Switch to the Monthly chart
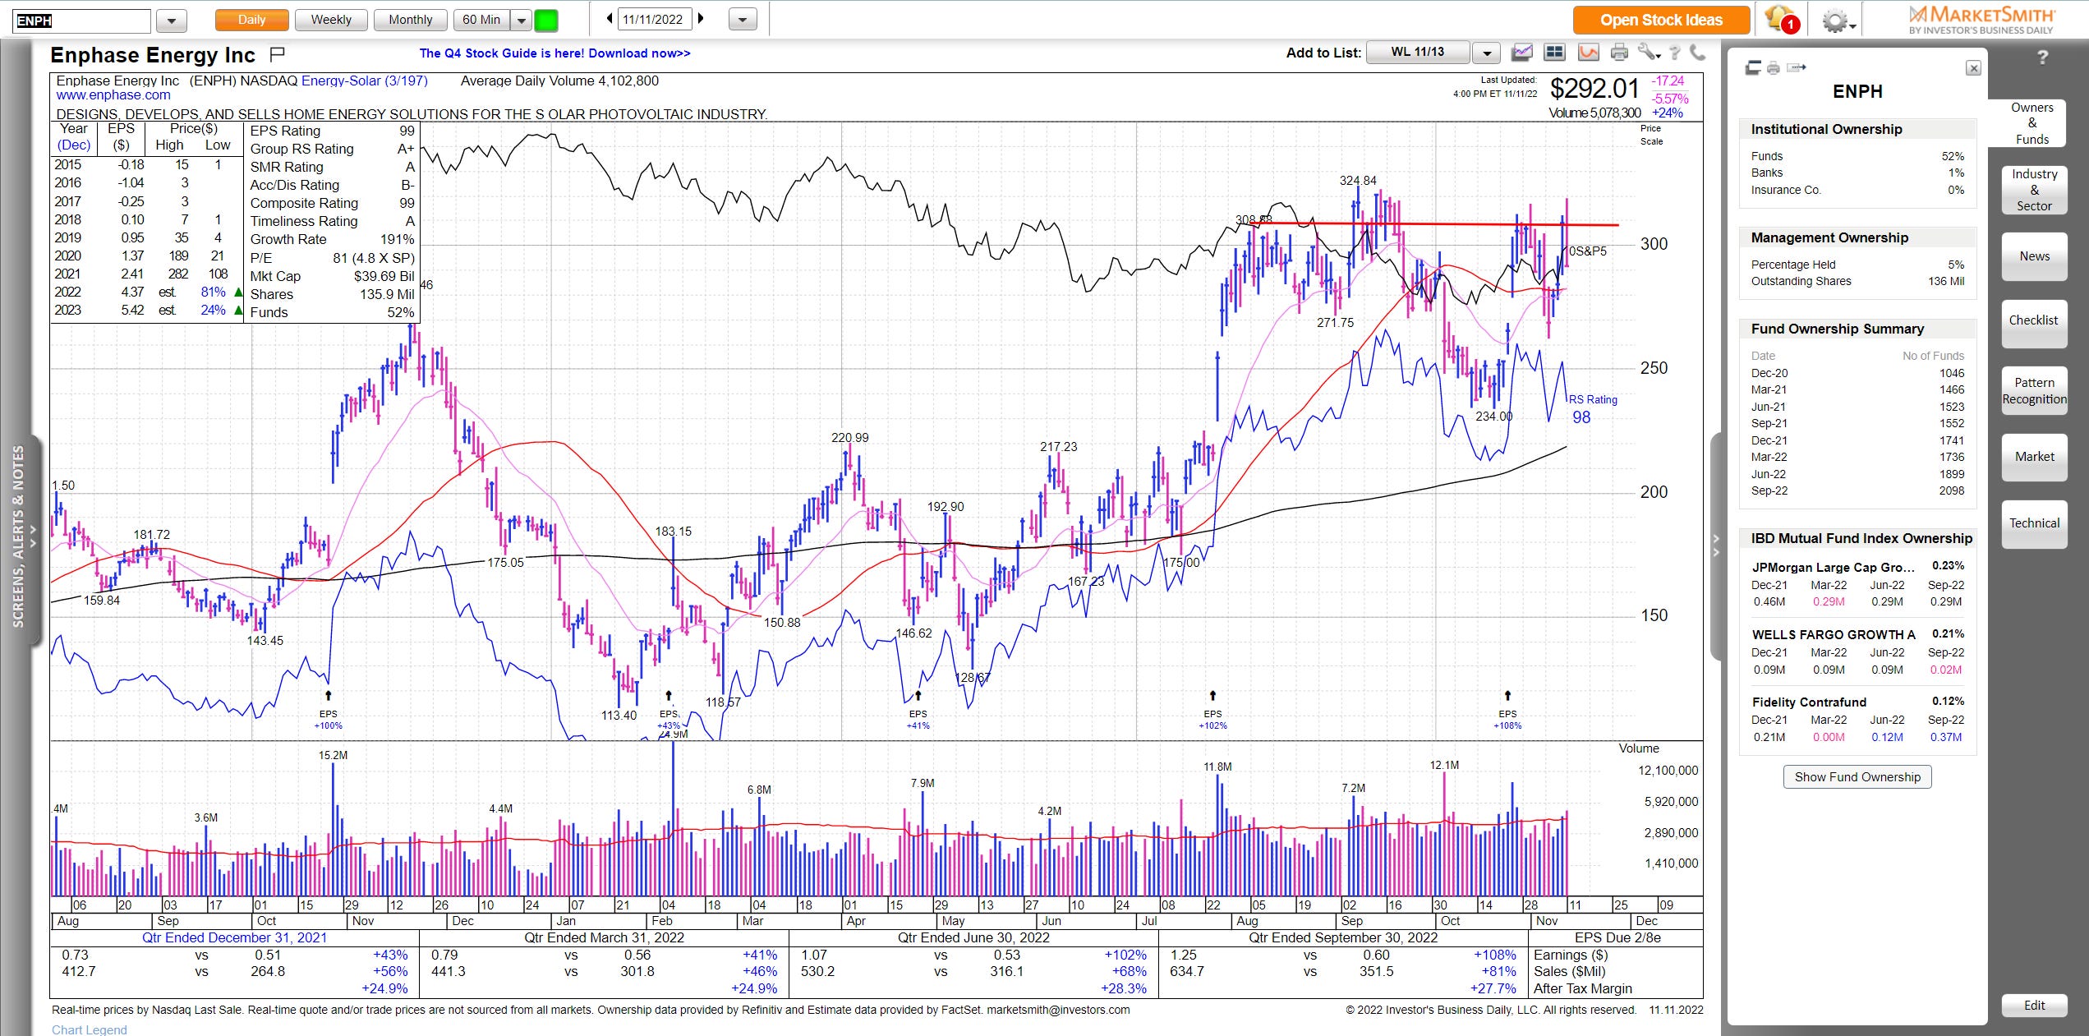 (410, 20)
